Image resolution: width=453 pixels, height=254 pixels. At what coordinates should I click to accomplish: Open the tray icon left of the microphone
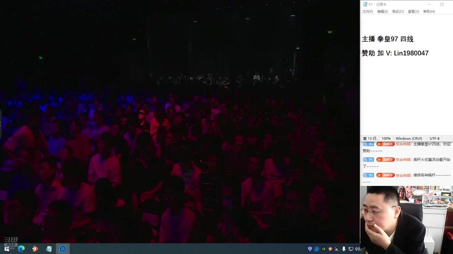(x=337, y=249)
